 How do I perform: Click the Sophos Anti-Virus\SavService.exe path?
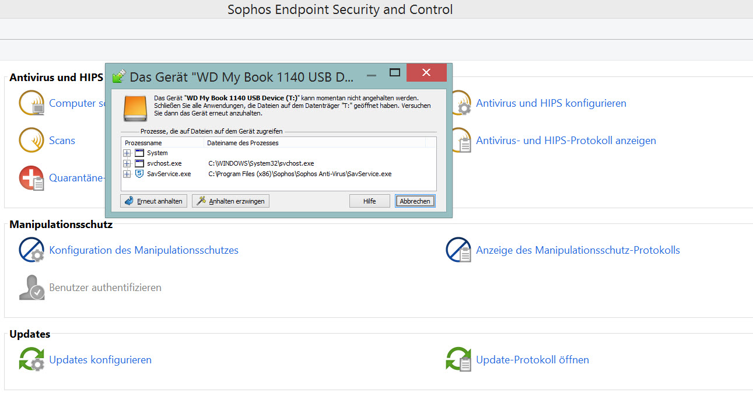tap(300, 174)
